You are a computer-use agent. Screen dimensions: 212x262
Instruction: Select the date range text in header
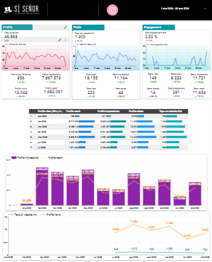[175, 8]
